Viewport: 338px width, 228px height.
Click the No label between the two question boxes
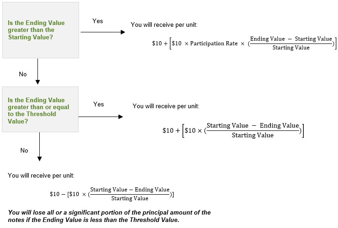pos(23,74)
